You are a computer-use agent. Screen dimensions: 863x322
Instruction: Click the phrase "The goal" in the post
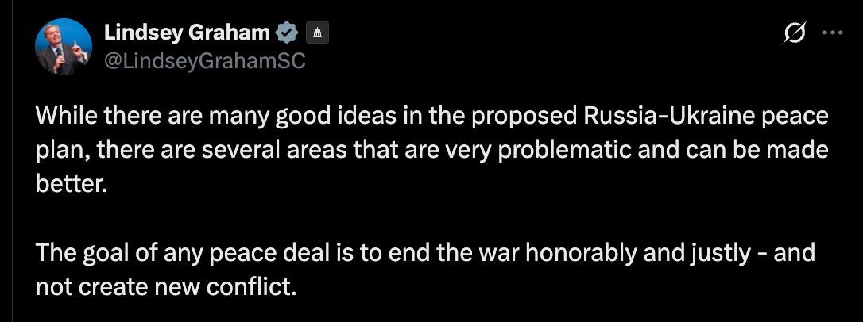[x=81, y=254]
